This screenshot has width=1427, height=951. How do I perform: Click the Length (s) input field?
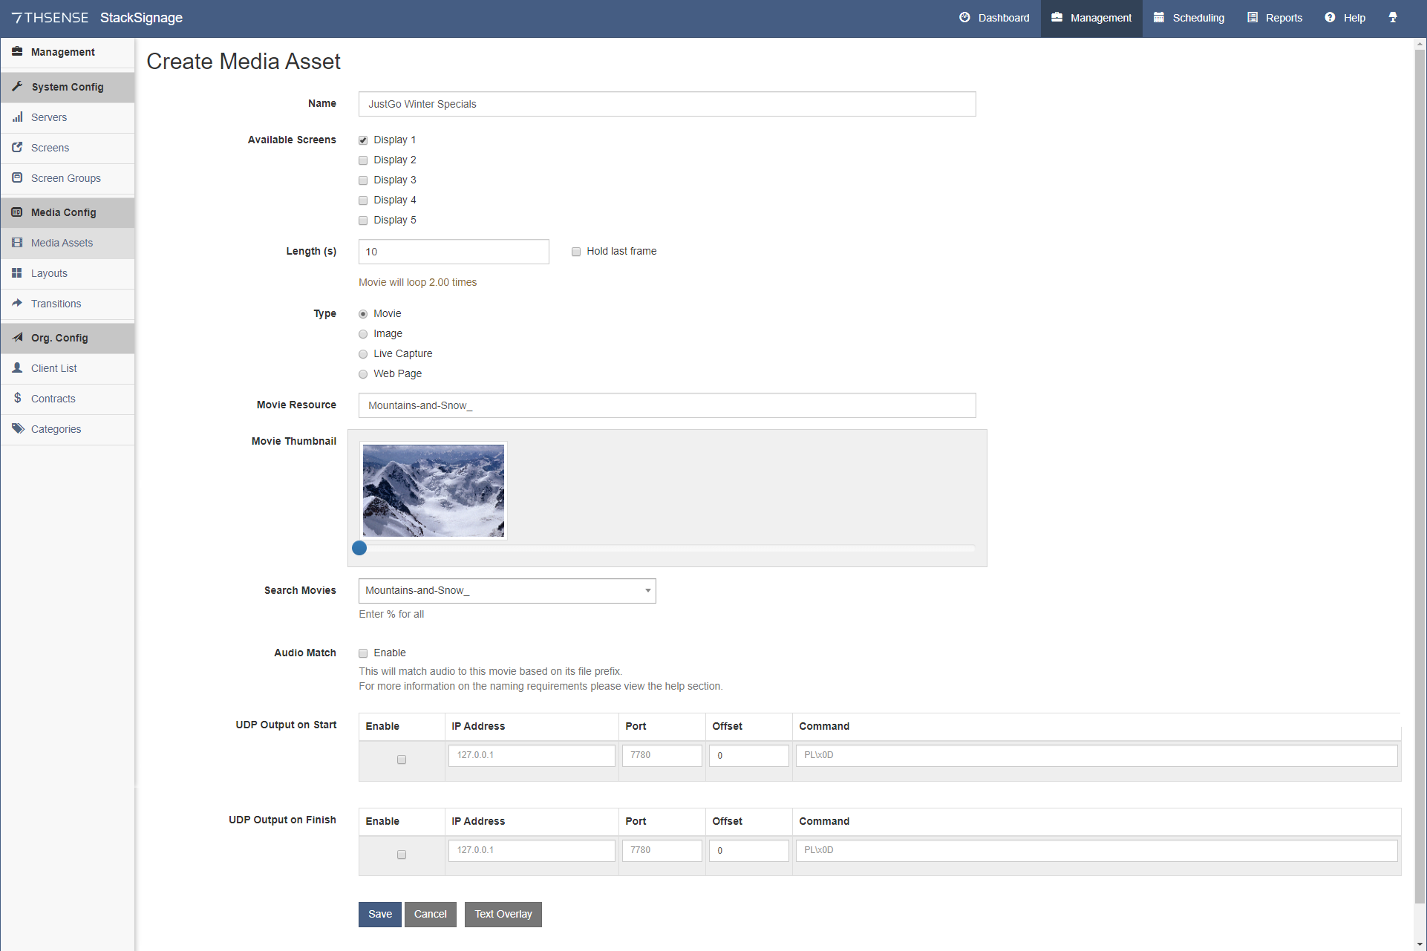(454, 252)
